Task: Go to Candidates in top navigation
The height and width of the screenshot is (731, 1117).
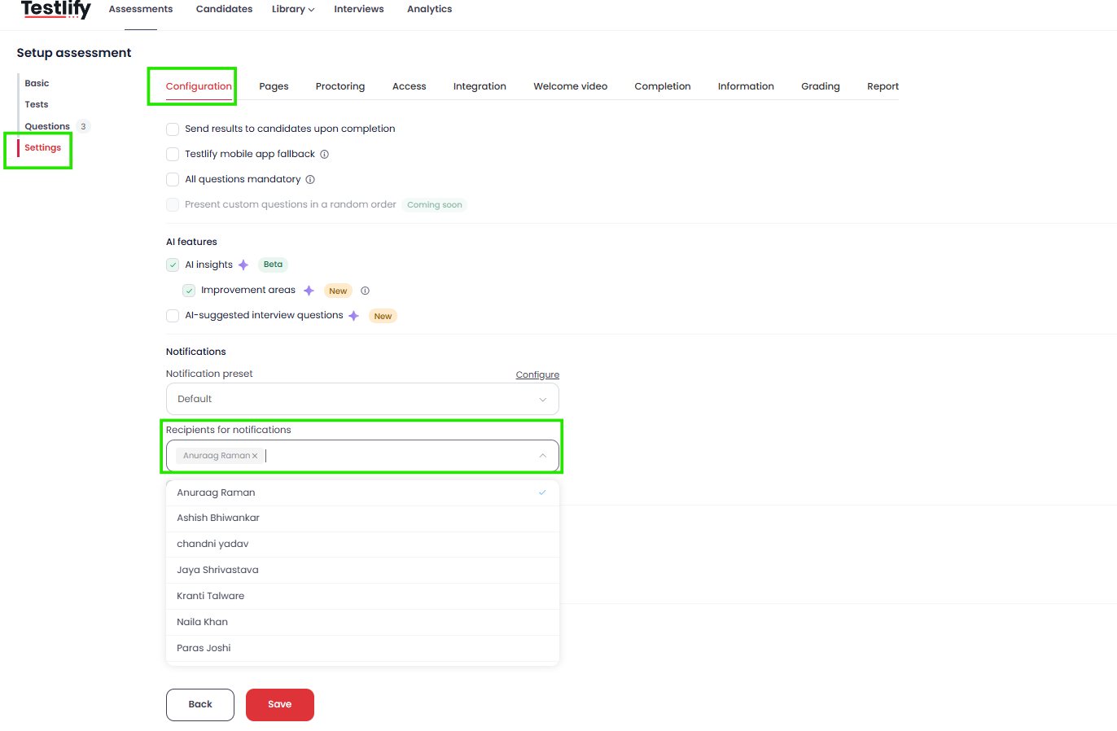Action: click(x=224, y=9)
